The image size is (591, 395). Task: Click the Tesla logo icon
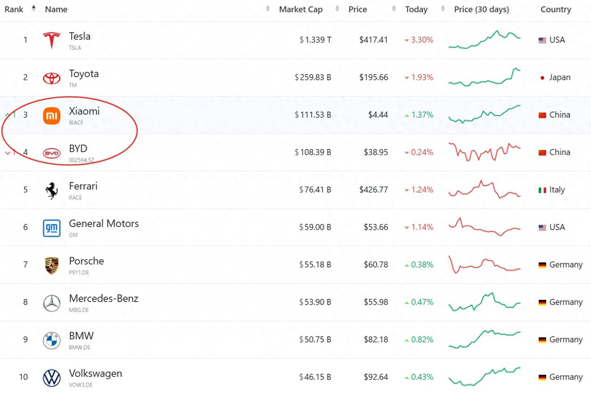[x=52, y=40]
